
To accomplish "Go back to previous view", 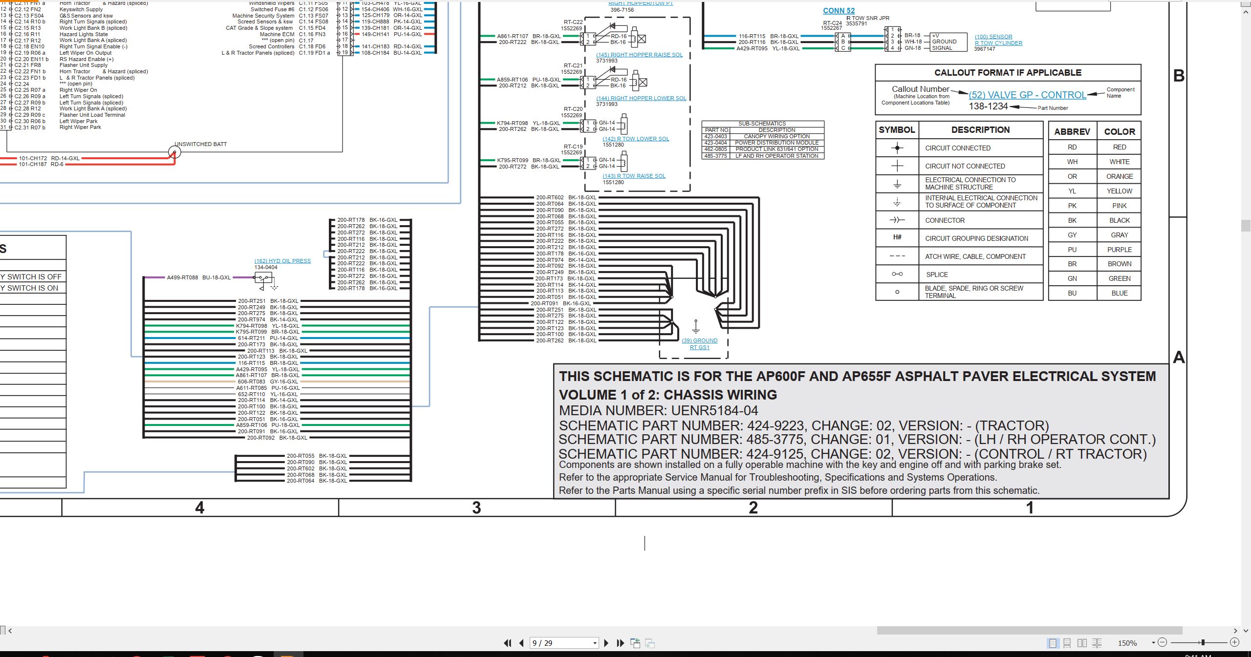I will click(x=635, y=643).
